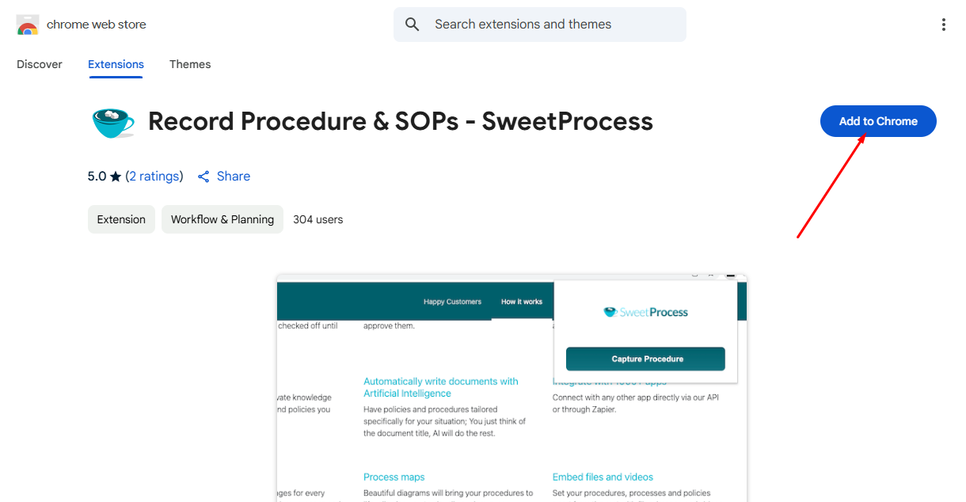Open the three-dot more options menu
Viewport: 966px width, 502px height.
(x=943, y=25)
